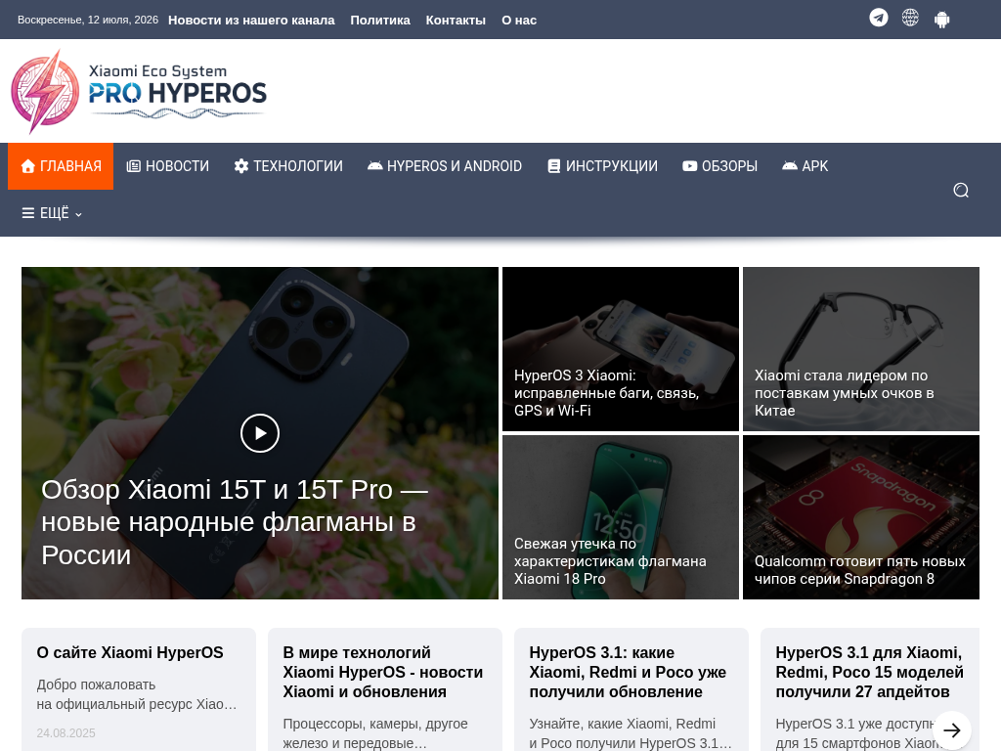Click Android icon beside APK

coord(790,165)
